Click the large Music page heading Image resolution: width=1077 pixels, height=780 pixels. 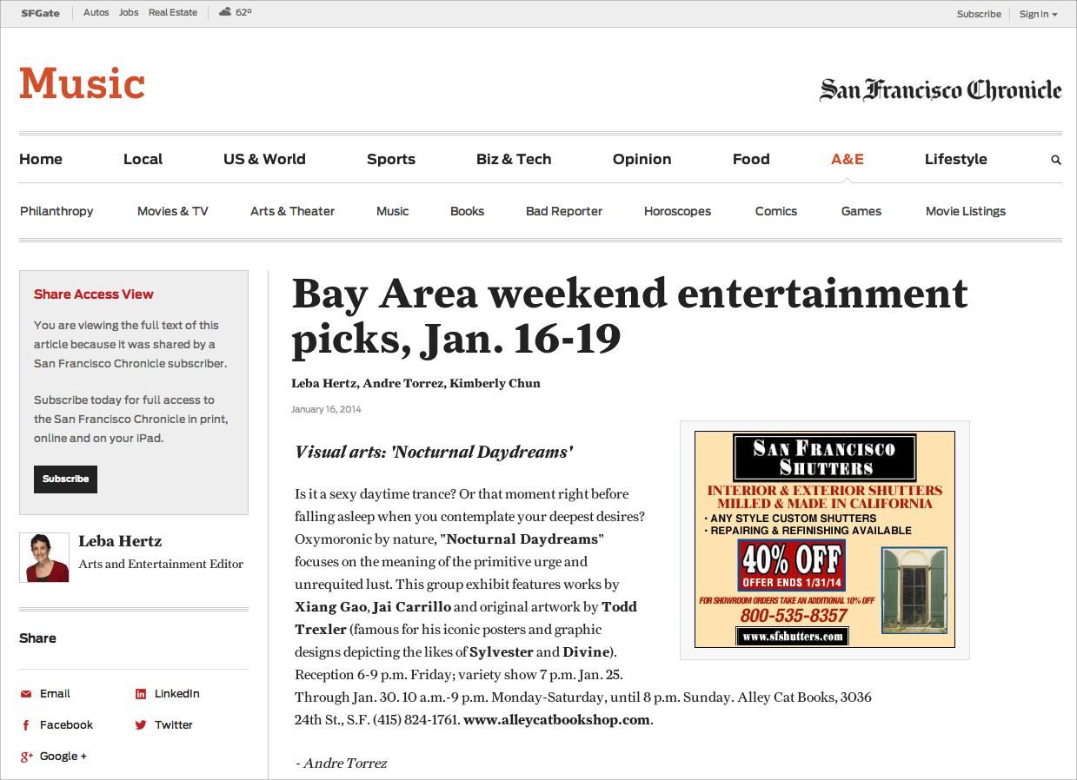click(x=82, y=83)
